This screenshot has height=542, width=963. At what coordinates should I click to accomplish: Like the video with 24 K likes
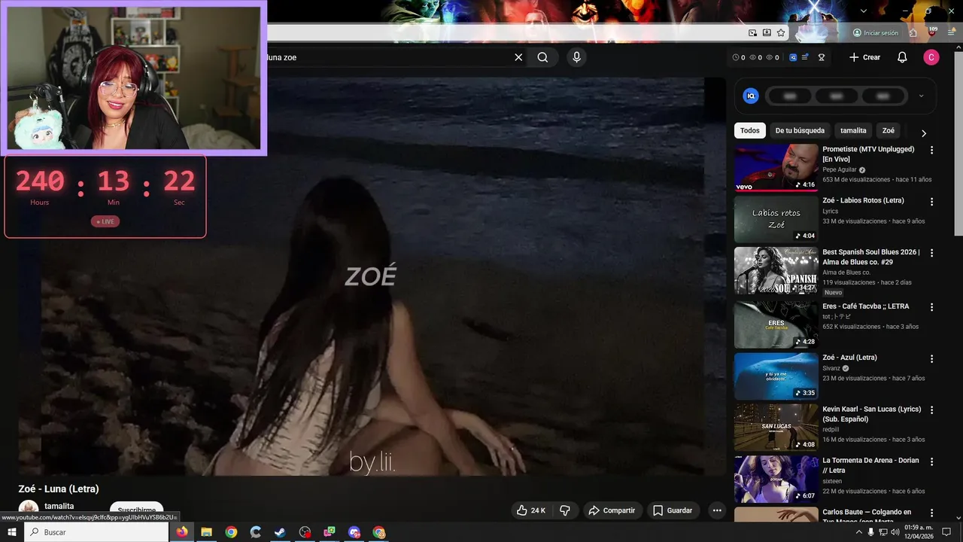[x=530, y=510]
